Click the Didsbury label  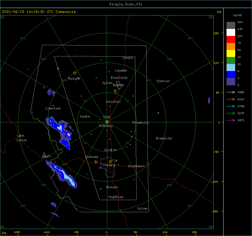(106, 126)
